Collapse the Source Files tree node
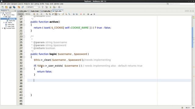The image size is (195, 109). [x=3, y=15]
